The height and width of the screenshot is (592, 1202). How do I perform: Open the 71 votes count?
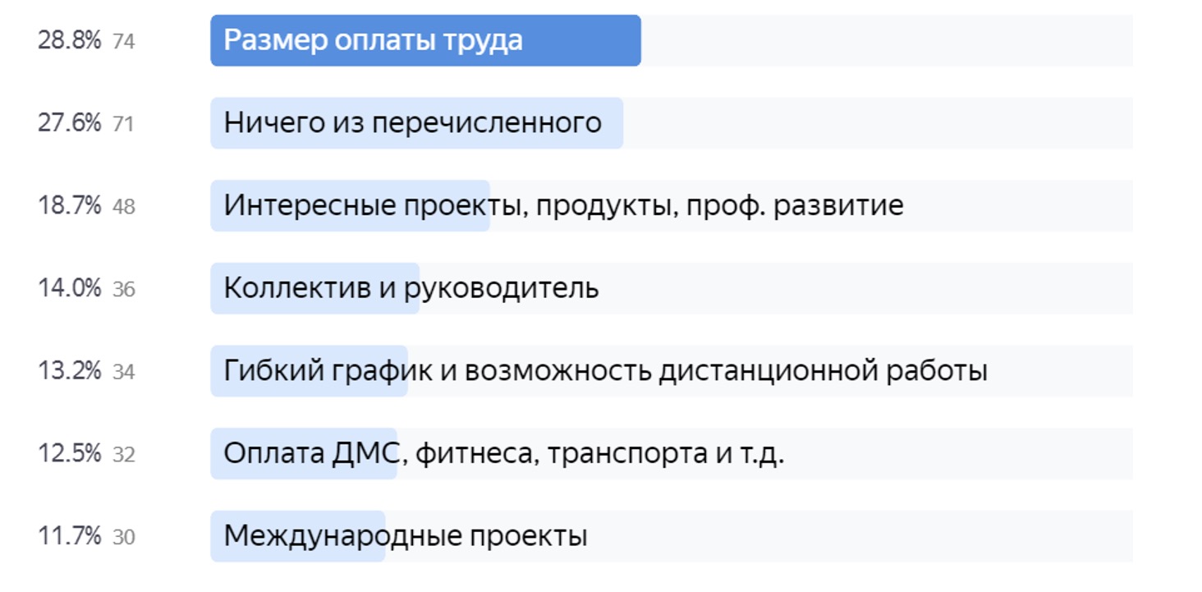[123, 125]
